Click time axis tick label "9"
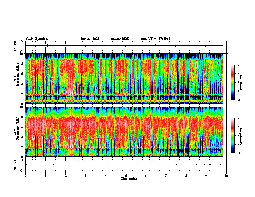Screen dimensions: 255x197 click(x=206, y=176)
